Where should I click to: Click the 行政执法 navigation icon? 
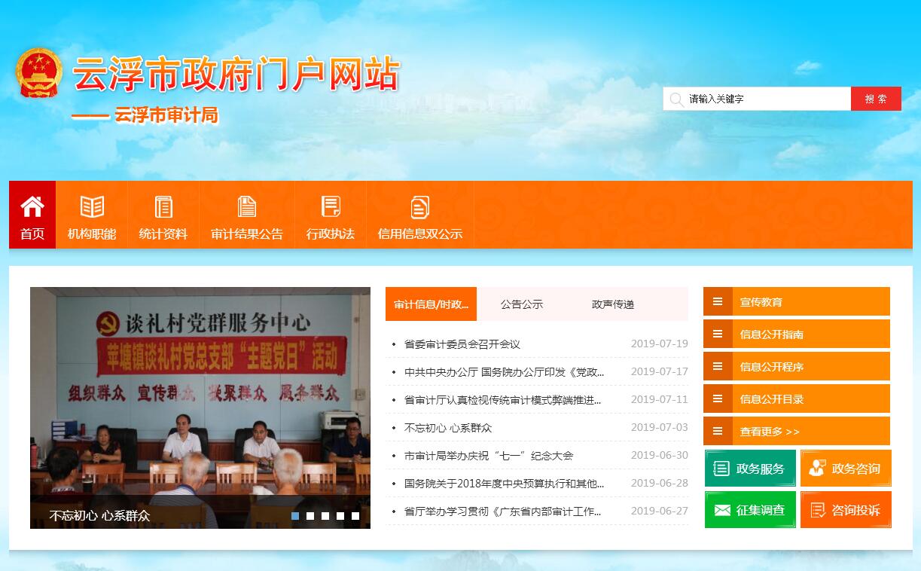click(330, 206)
